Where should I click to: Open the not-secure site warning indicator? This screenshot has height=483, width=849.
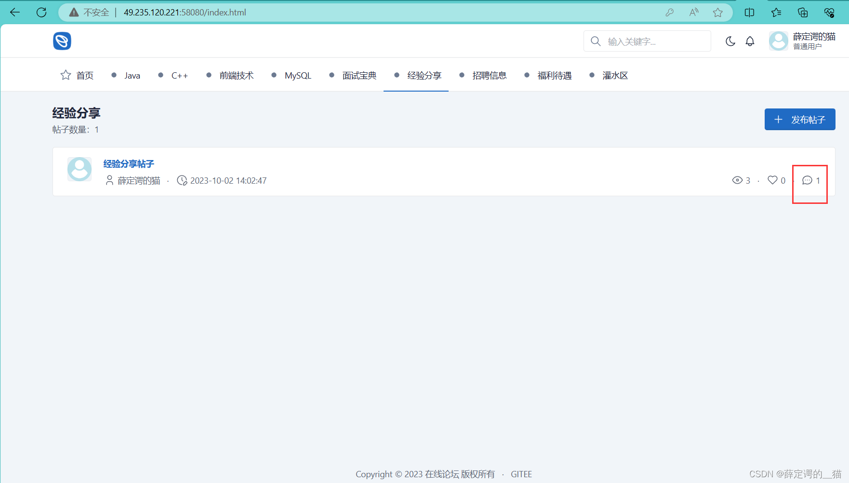pos(90,13)
